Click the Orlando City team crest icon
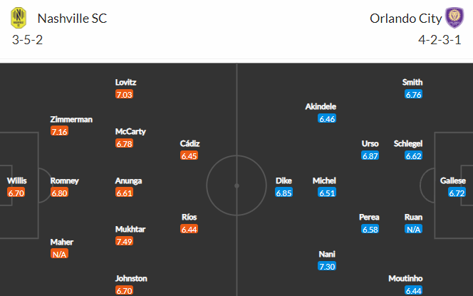This screenshot has width=473, height=296. pos(454,18)
